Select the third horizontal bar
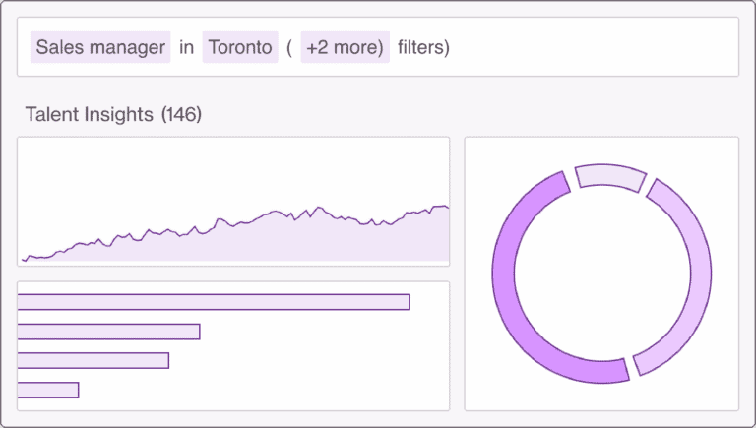This screenshot has height=428, width=756. coord(94,360)
